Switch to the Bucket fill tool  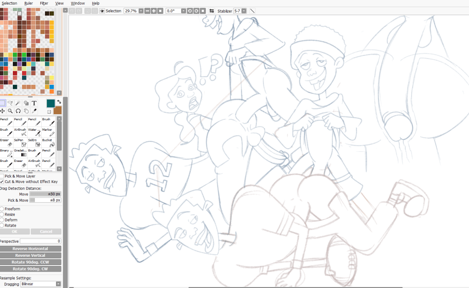coord(47,143)
